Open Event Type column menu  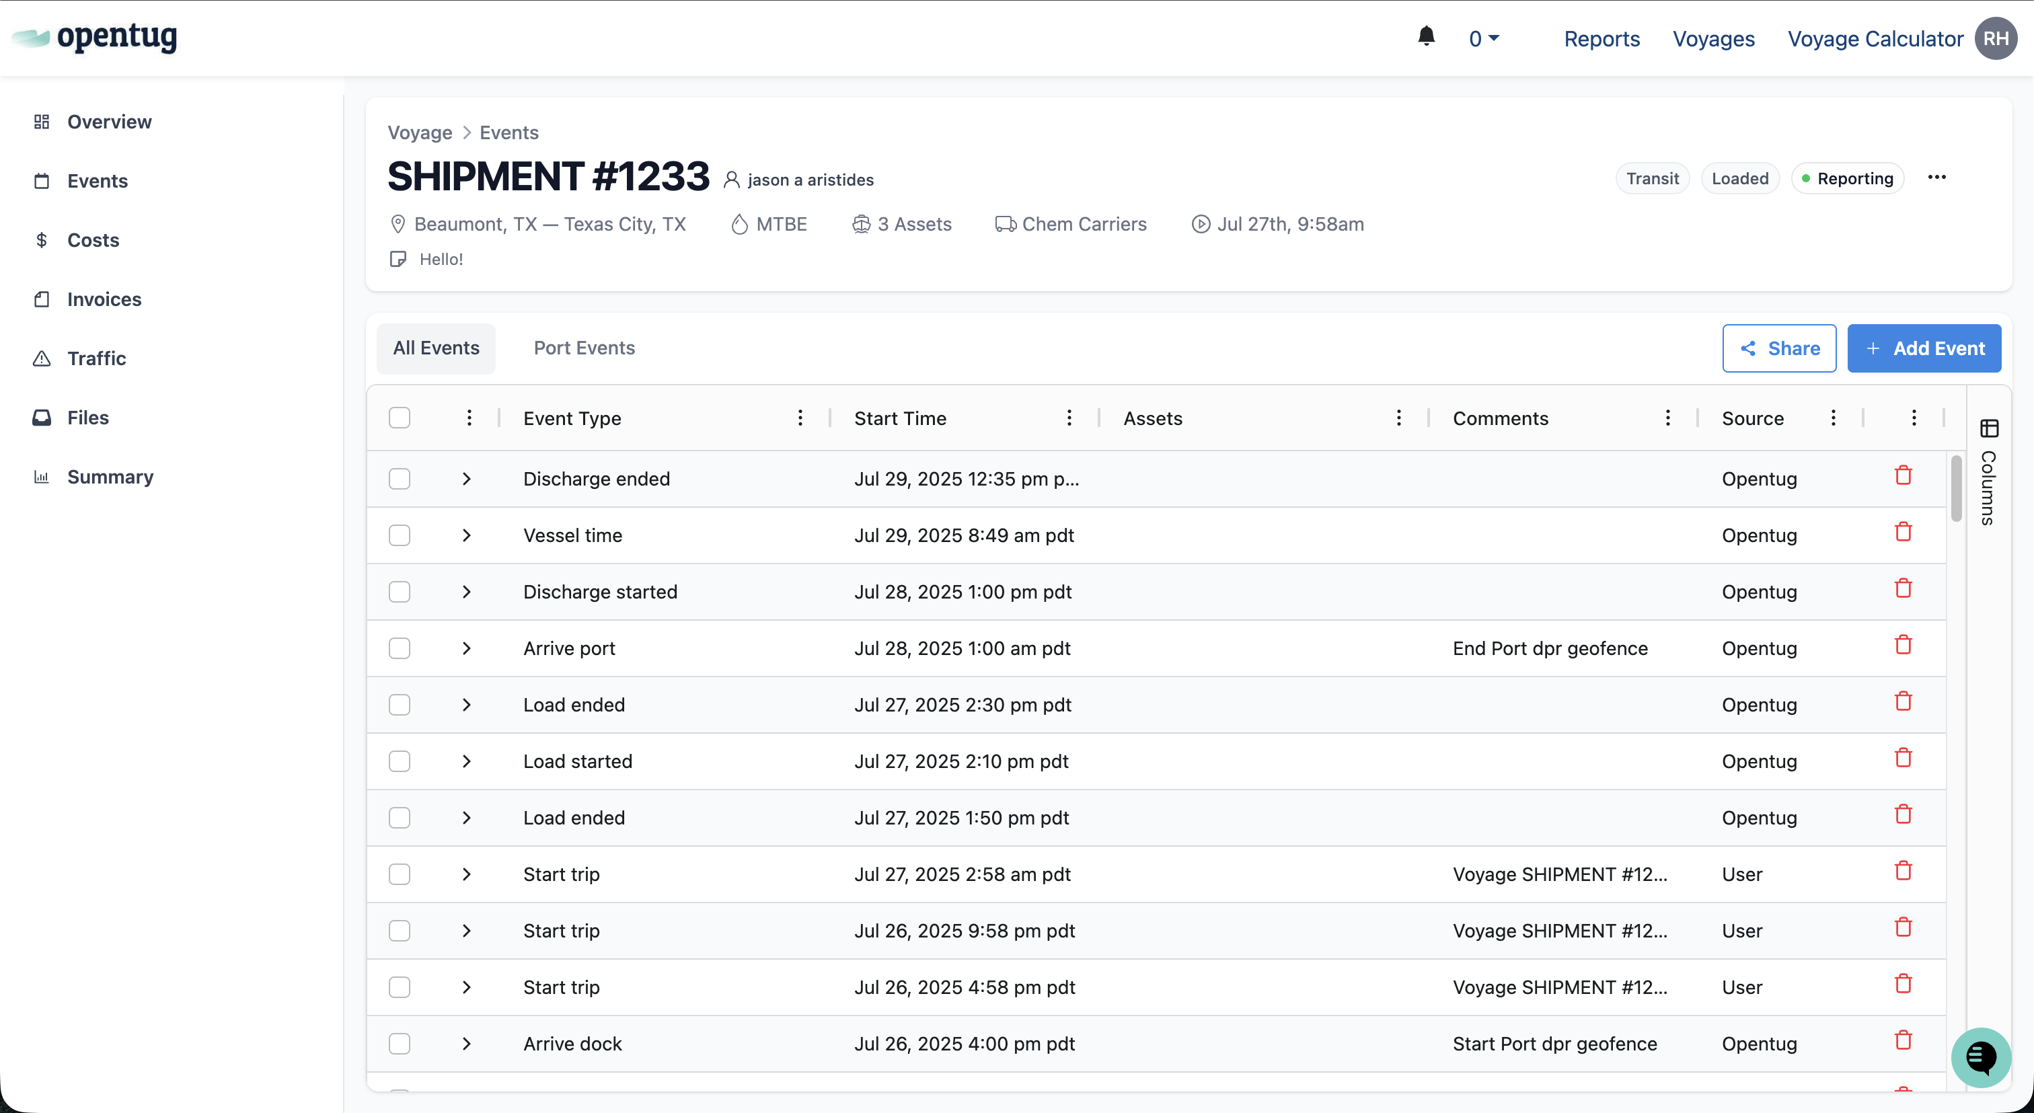(x=800, y=418)
